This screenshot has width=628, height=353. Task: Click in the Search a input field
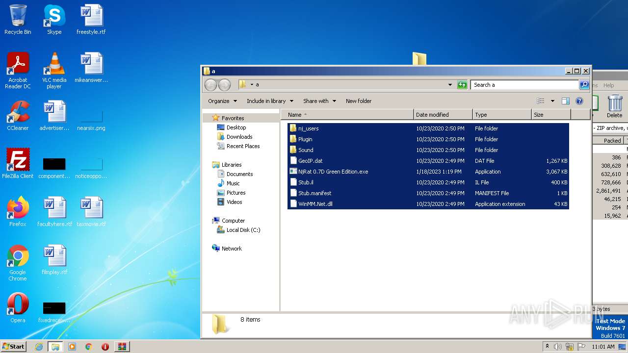point(525,85)
